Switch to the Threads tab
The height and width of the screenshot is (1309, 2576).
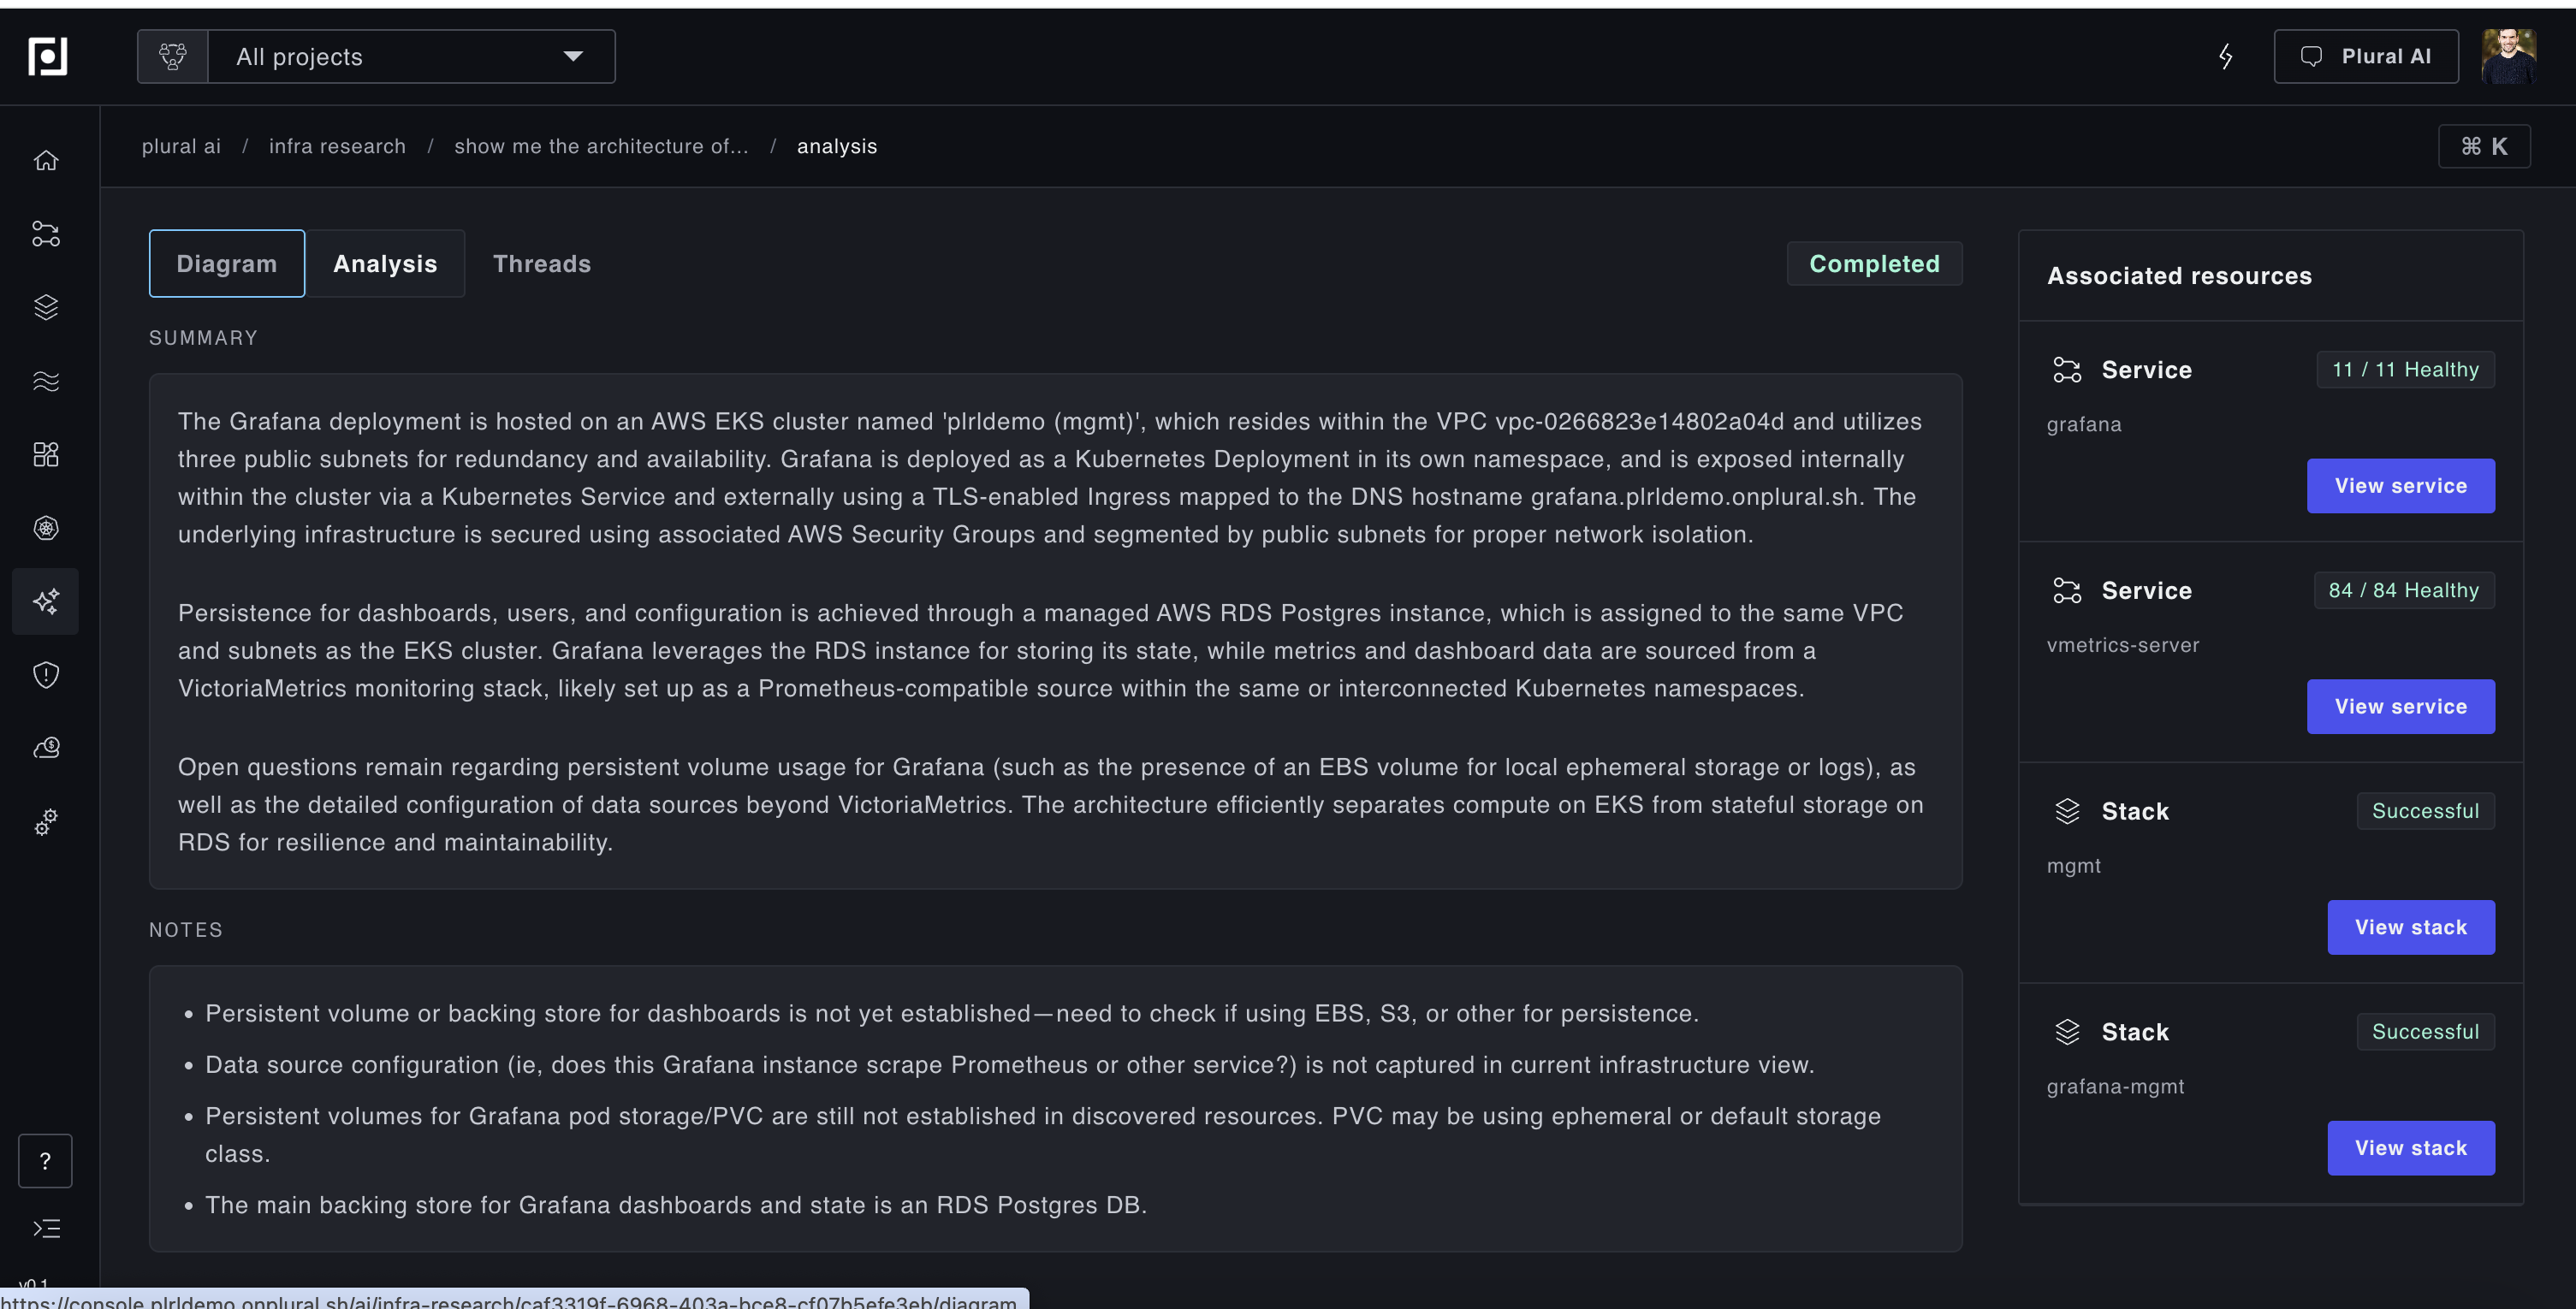click(x=542, y=264)
